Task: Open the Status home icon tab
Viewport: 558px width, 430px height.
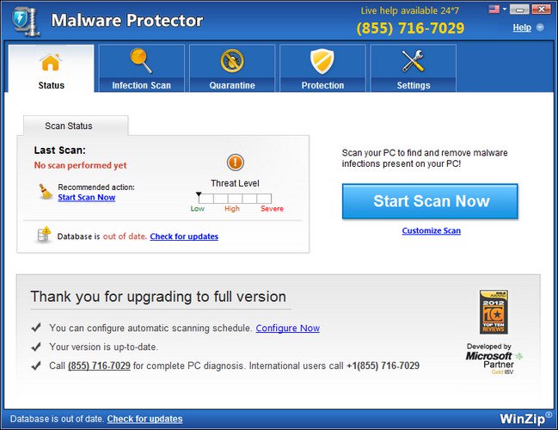Action: tap(51, 63)
